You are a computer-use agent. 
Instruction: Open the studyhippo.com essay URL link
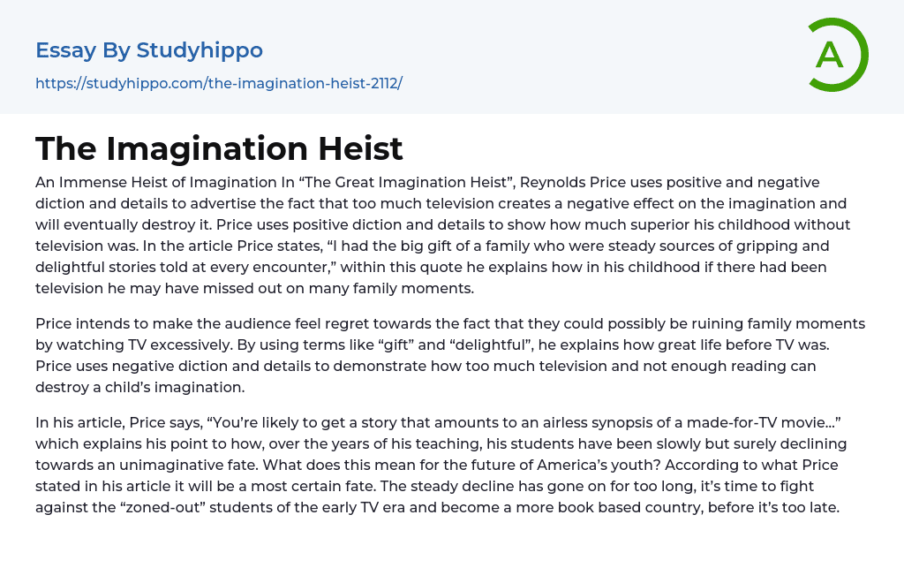pyautogui.click(x=219, y=83)
